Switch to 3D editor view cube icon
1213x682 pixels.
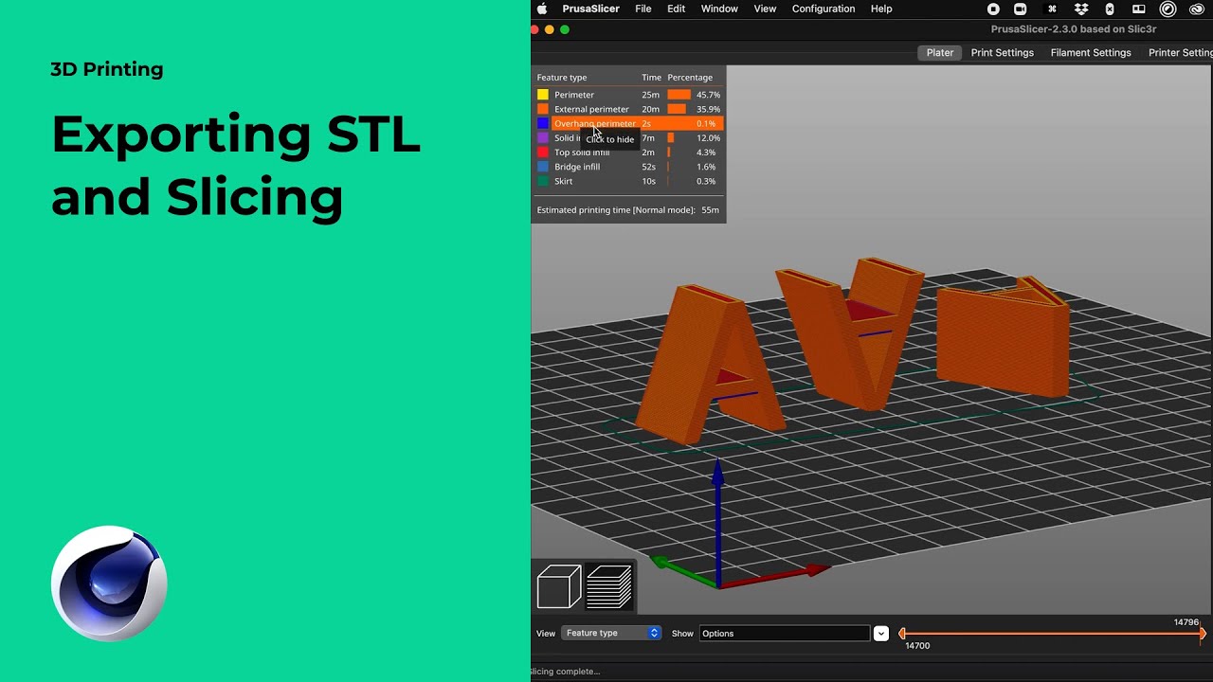559,586
